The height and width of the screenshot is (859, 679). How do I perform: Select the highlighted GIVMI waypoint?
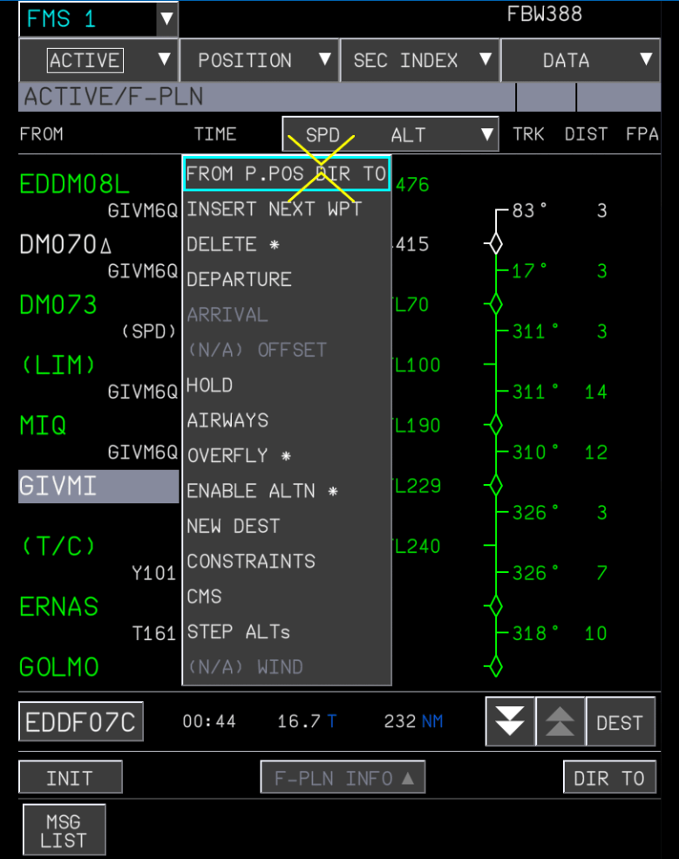point(98,487)
